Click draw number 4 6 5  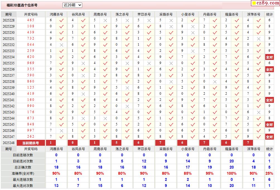31,20
